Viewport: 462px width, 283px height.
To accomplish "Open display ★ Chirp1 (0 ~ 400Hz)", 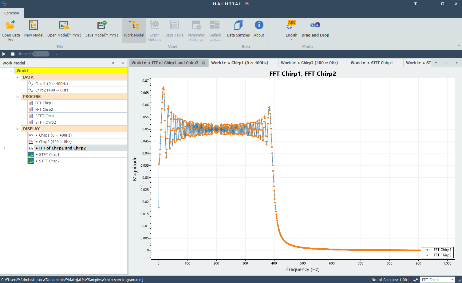I will 77,135.
